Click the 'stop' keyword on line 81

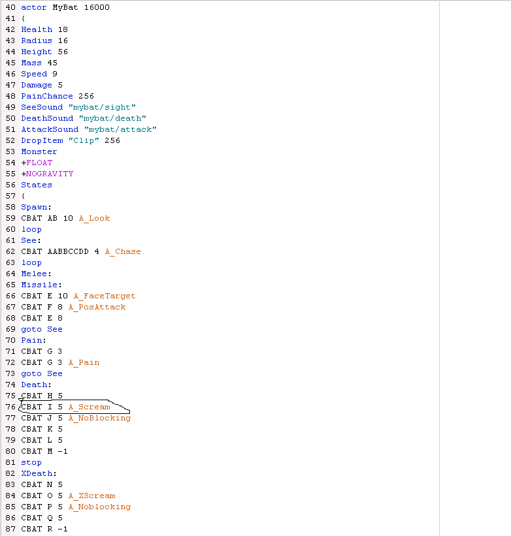(x=31, y=463)
